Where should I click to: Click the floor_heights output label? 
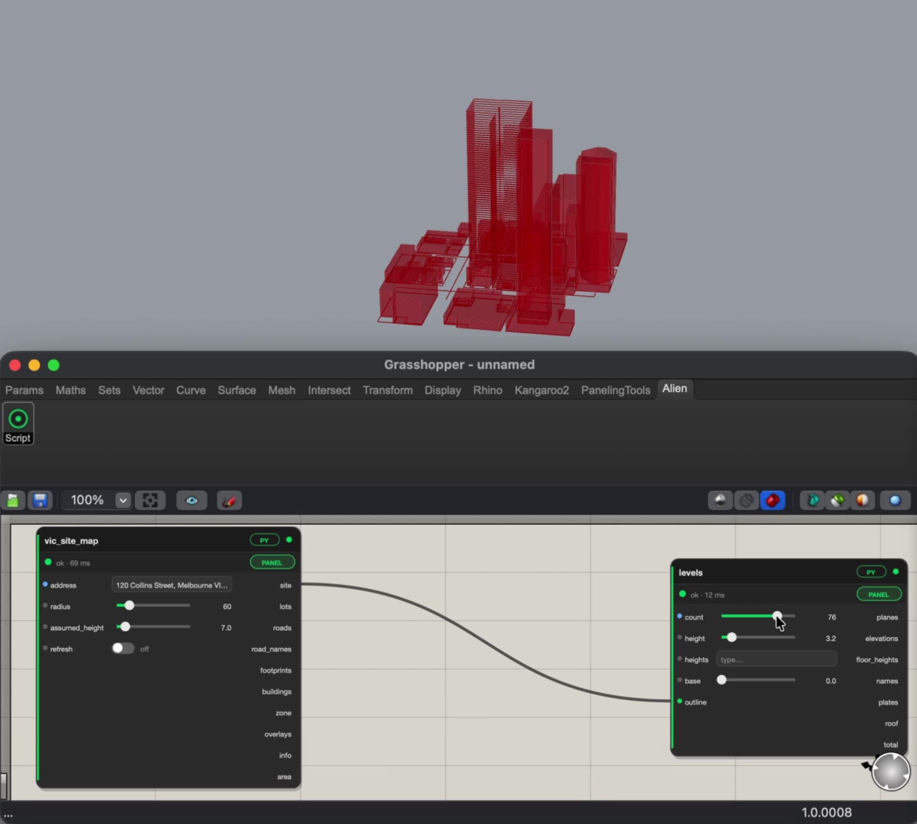pos(877,660)
